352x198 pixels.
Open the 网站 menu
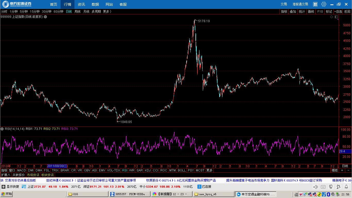[x=109, y=4]
